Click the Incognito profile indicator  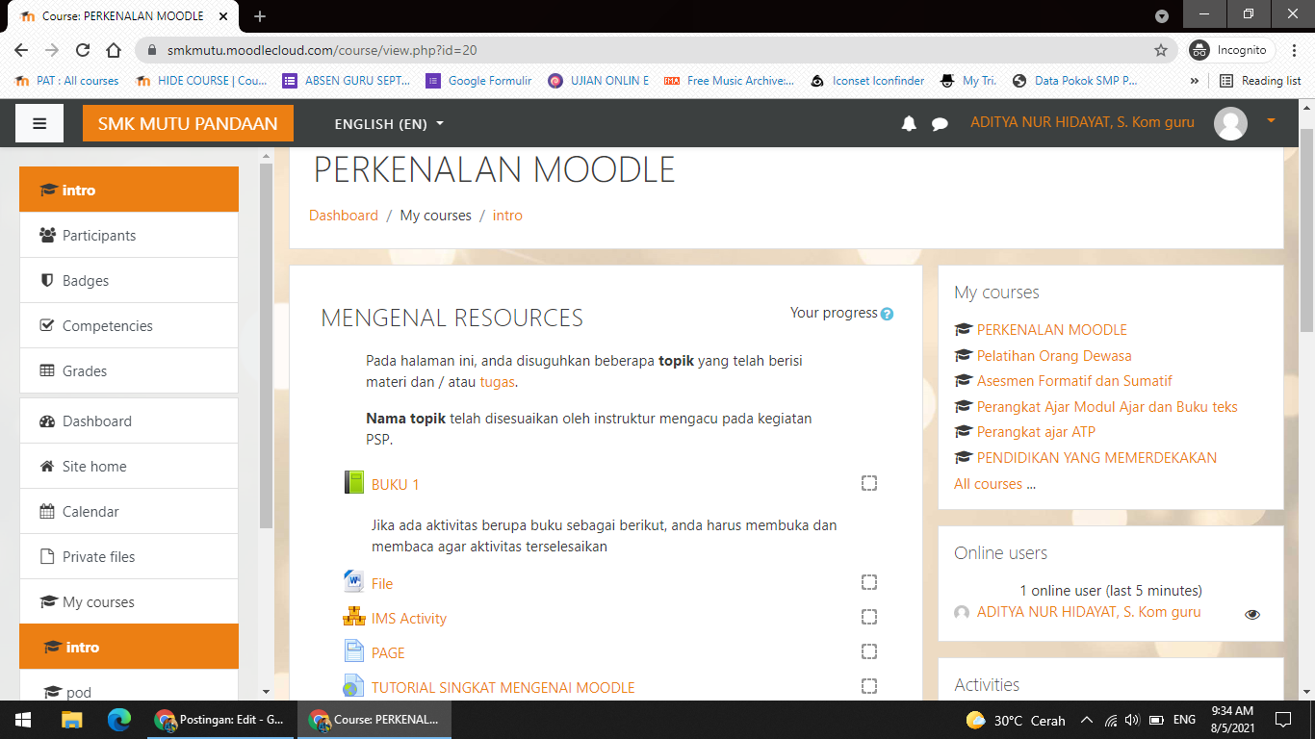click(1230, 50)
